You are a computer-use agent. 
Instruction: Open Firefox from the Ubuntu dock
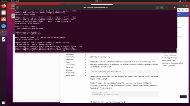click(4, 6)
